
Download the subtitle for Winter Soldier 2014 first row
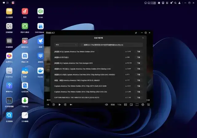(139, 52)
